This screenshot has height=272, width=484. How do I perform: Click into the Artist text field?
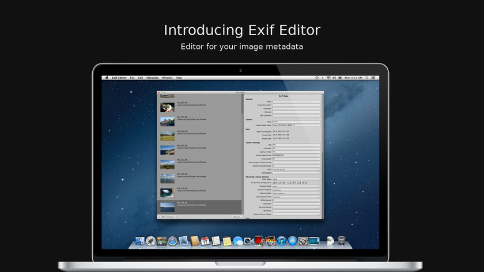pyautogui.click(x=296, y=102)
